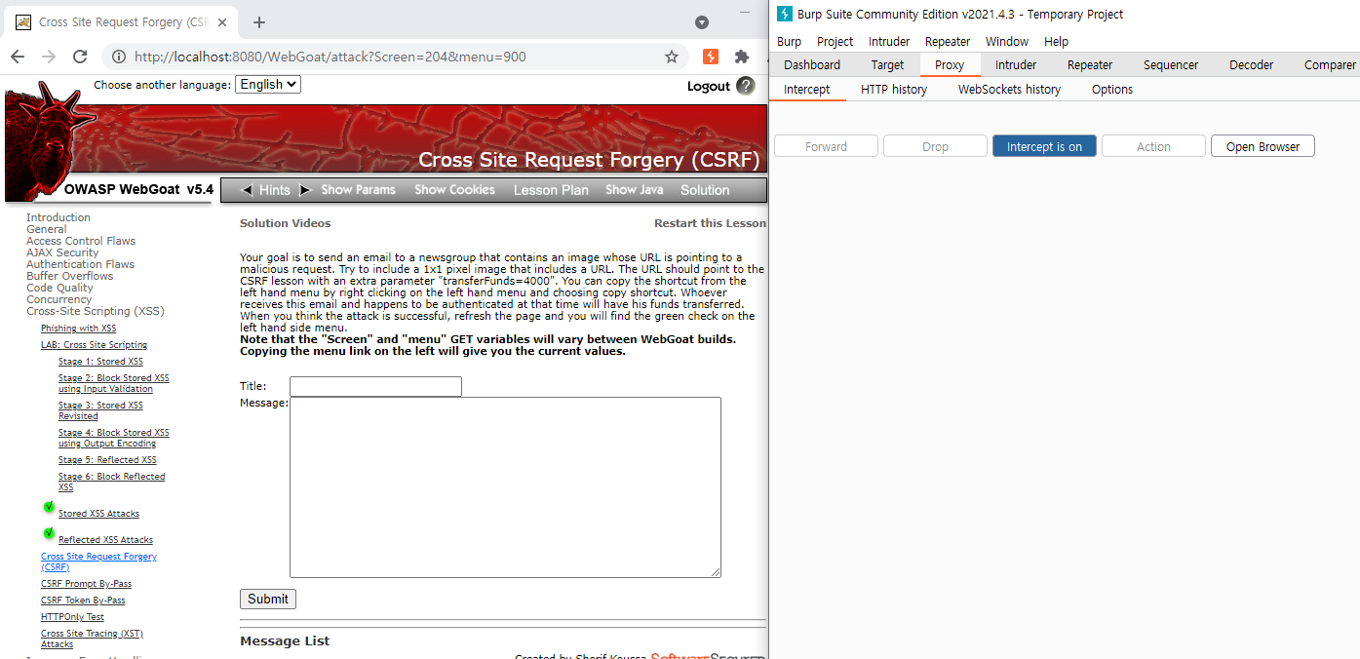The width and height of the screenshot is (1360, 659).
Task: Click Show Cookies in WebGoat toolbar
Action: click(454, 190)
